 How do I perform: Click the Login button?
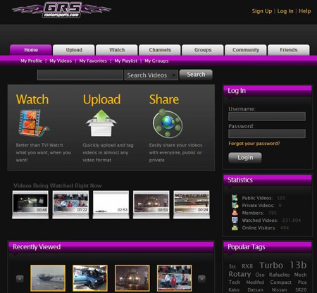point(245,158)
